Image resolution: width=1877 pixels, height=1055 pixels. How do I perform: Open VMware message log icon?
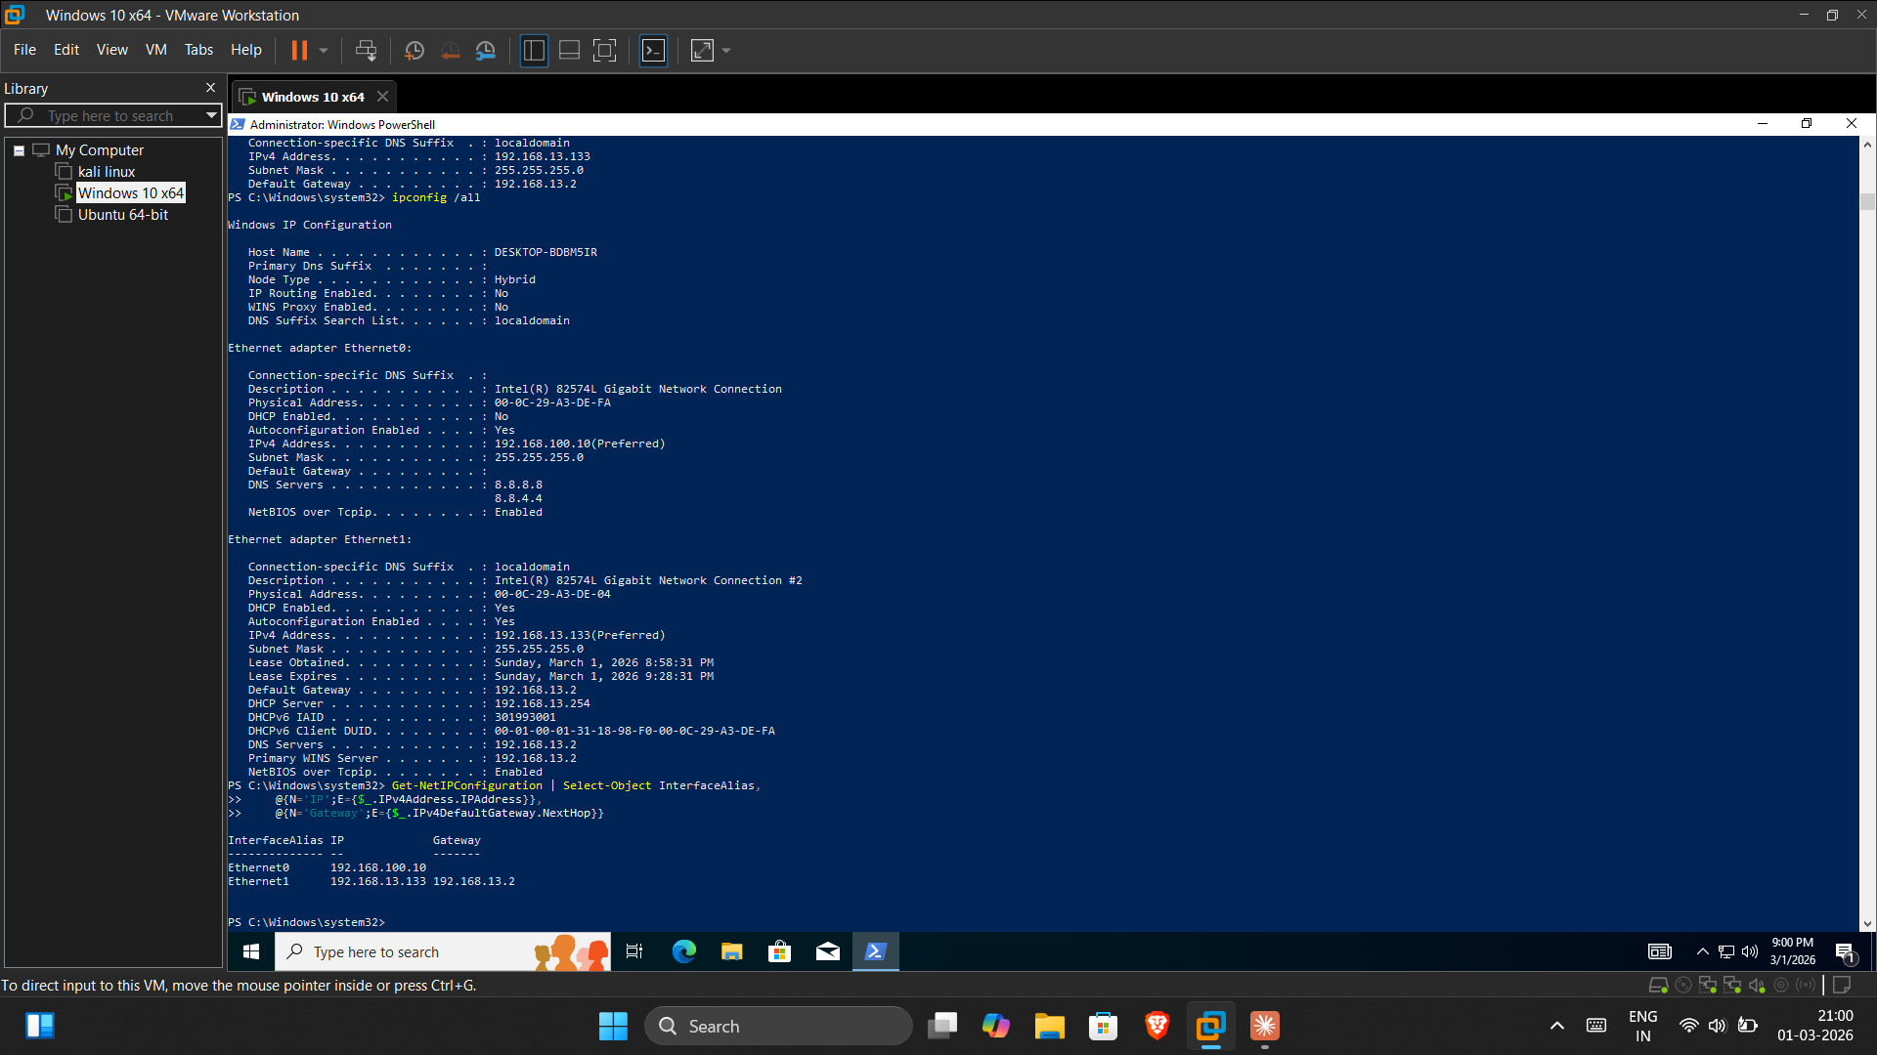coord(1842,986)
